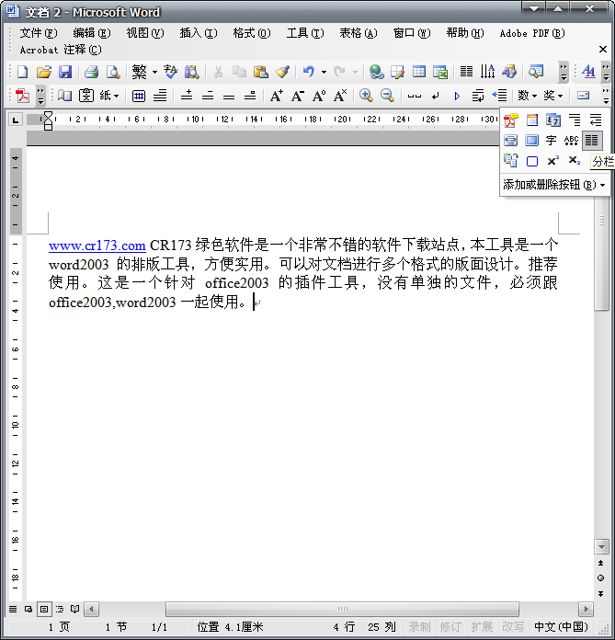Click the Subscript x₂ icon in popup
The image size is (615, 640).
[x=575, y=161]
